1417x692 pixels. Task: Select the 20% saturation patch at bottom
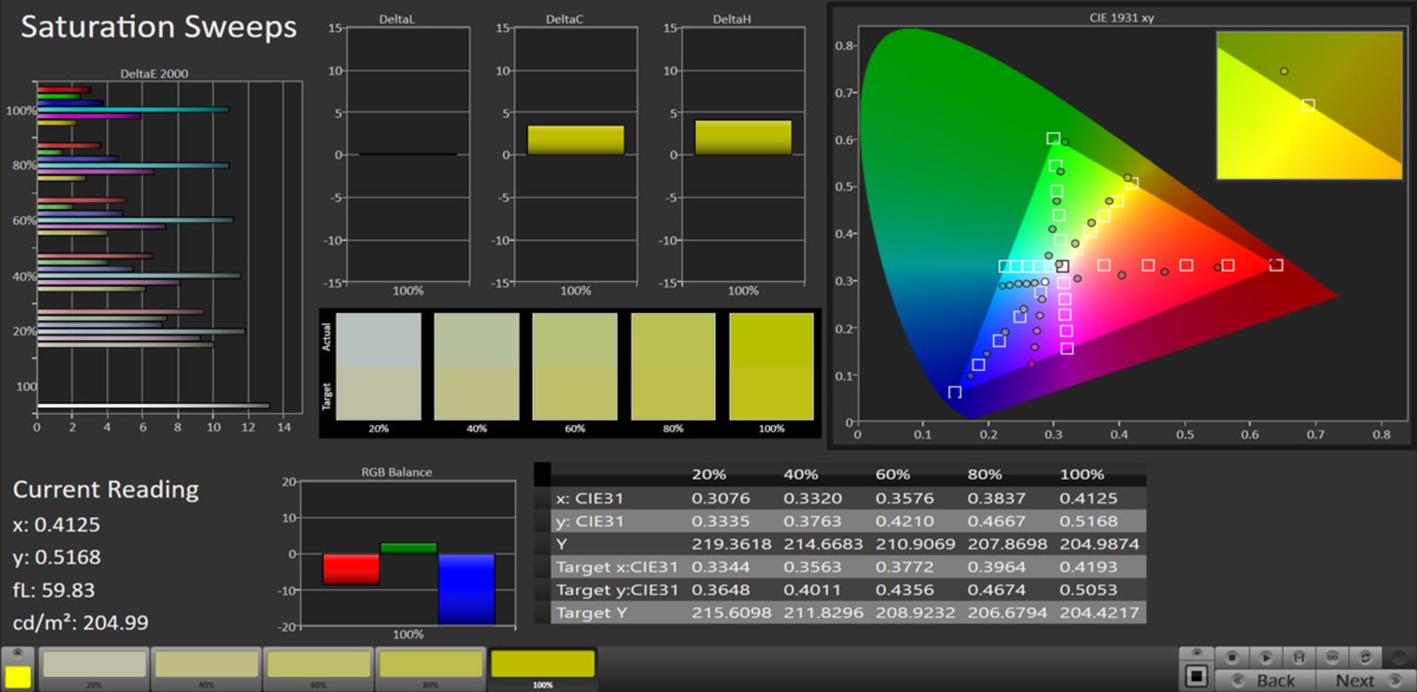click(94, 665)
